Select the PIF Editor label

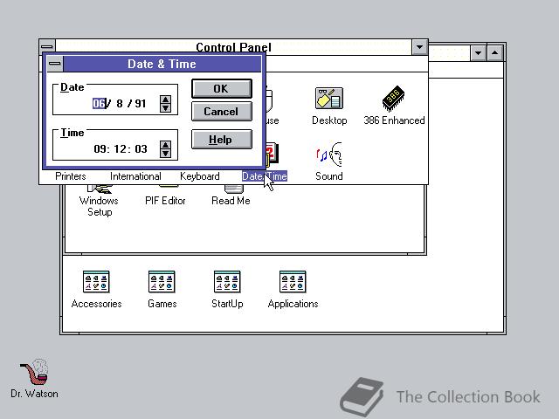(x=165, y=201)
